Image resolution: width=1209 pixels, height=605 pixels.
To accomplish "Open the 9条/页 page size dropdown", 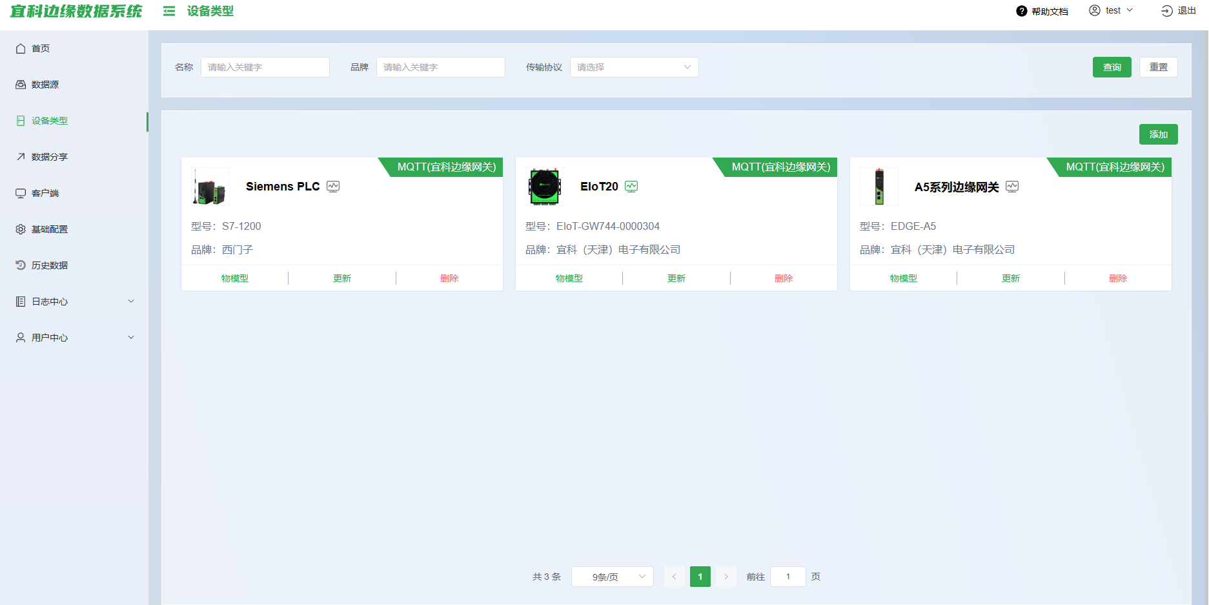I will 612,577.
